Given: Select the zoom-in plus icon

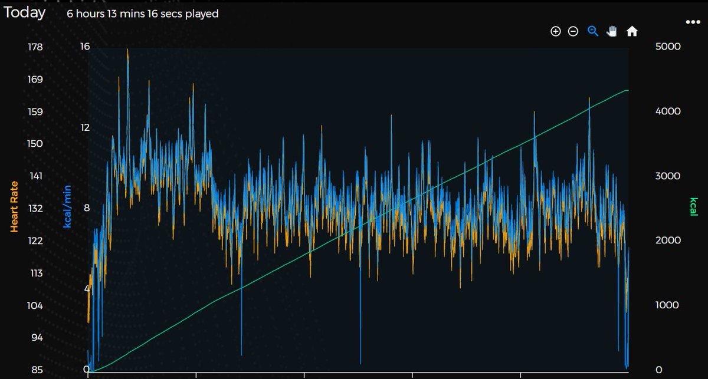Looking at the screenshot, I should [x=555, y=31].
